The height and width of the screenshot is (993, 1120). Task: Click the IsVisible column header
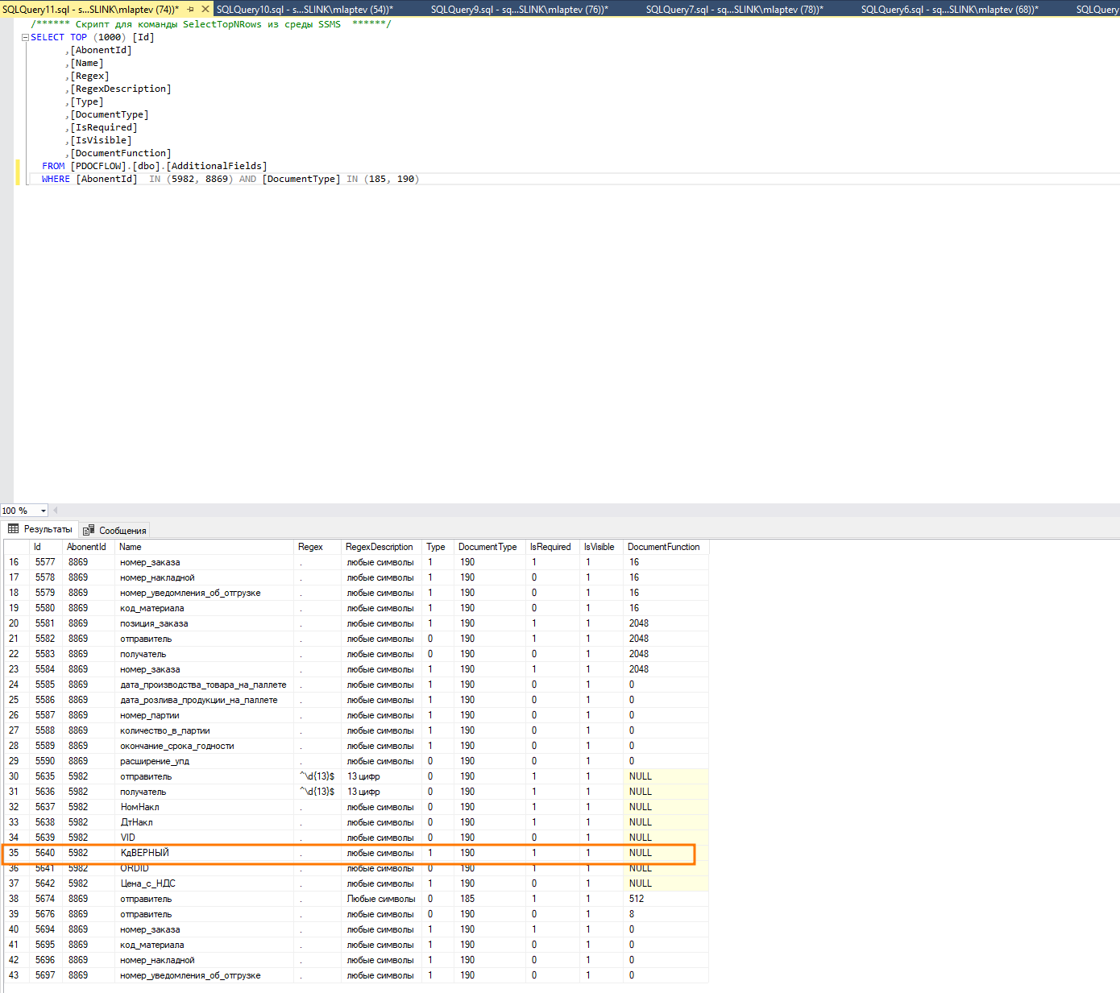[602, 547]
